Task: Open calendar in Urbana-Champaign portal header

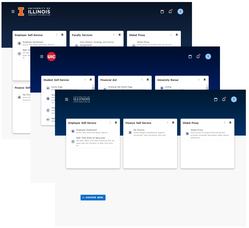Action: [162, 12]
